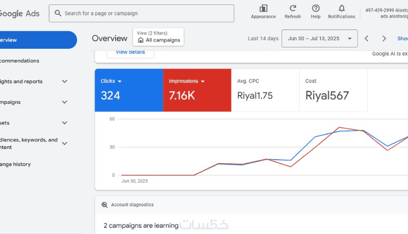Go to next date range arrow
This screenshot has height=234, width=408.
point(384,39)
